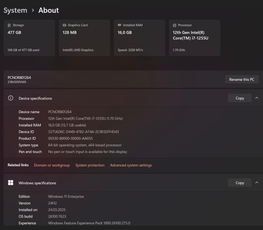
Task: Copy the device specifications
Action: coord(239,98)
